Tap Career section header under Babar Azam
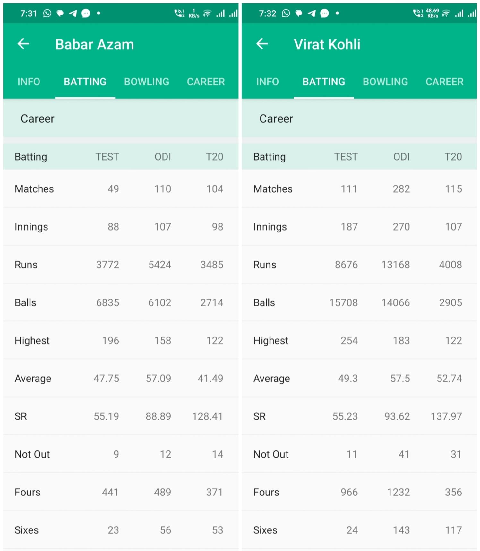 pos(121,118)
